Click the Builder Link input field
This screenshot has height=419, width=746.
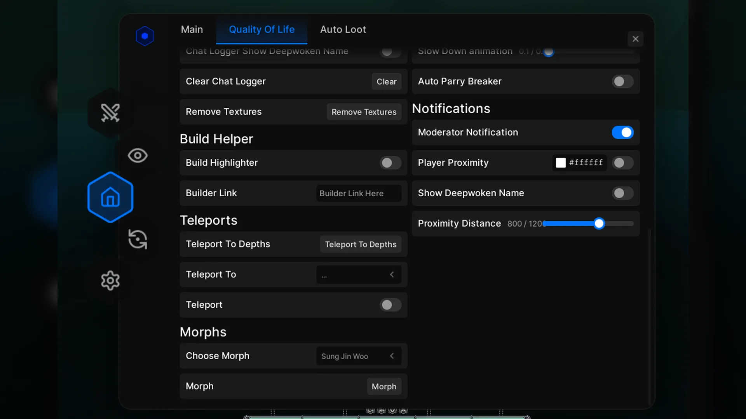[x=358, y=193]
